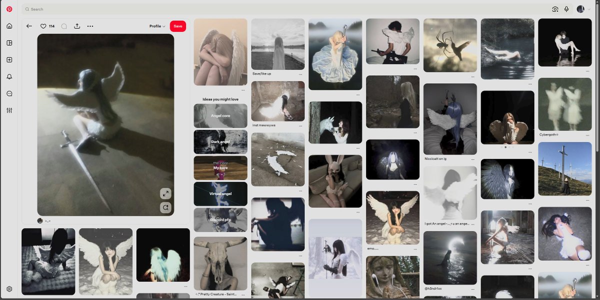This screenshot has width=600, height=300.
Task: Open the Pinterest logo home link
Action: (x=9, y=9)
